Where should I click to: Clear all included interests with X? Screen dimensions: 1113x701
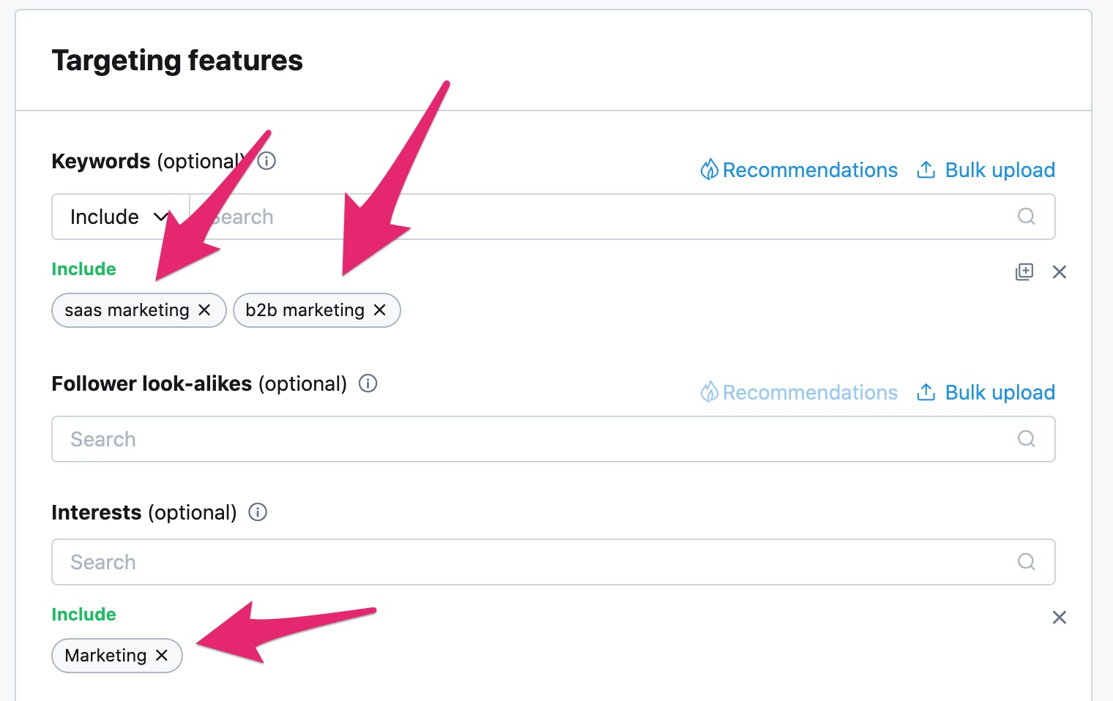[1060, 618]
